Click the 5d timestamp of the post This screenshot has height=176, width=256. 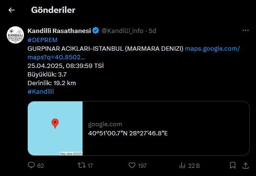point(152,31)
